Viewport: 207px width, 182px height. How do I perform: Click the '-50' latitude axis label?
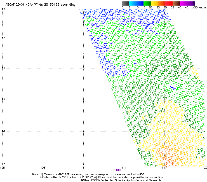point(3,164)
